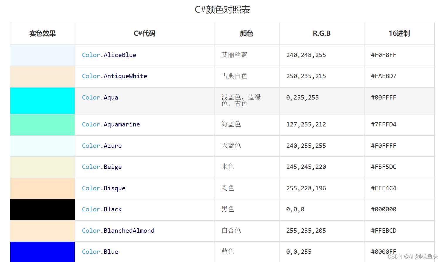Click the black color swatch
Viewport: 443px width, 262px height.
[42, 210]
